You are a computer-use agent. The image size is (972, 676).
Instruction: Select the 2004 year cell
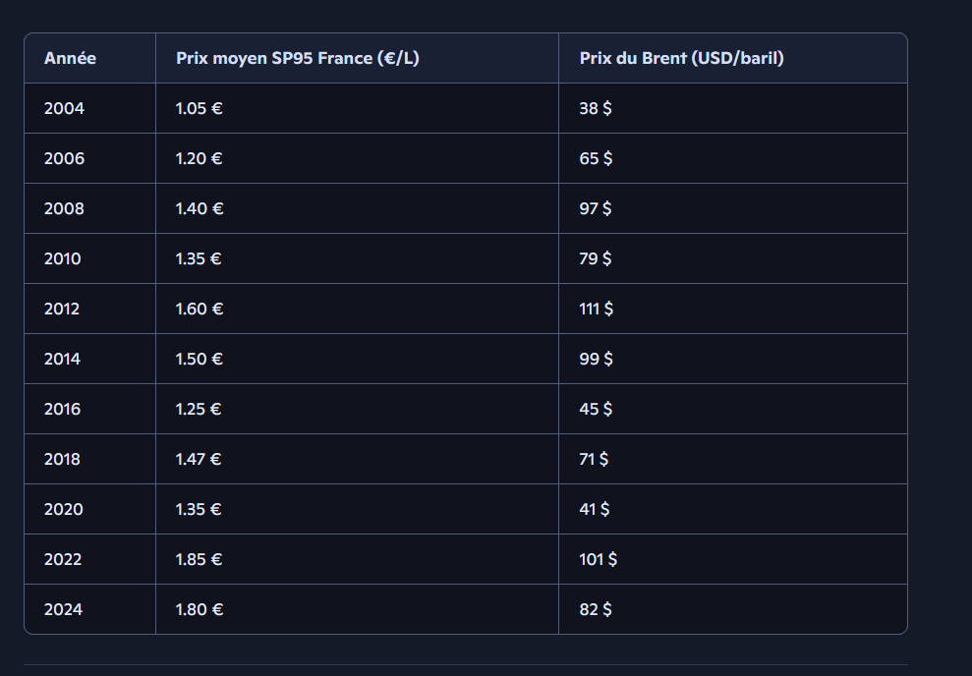(65, 109)
